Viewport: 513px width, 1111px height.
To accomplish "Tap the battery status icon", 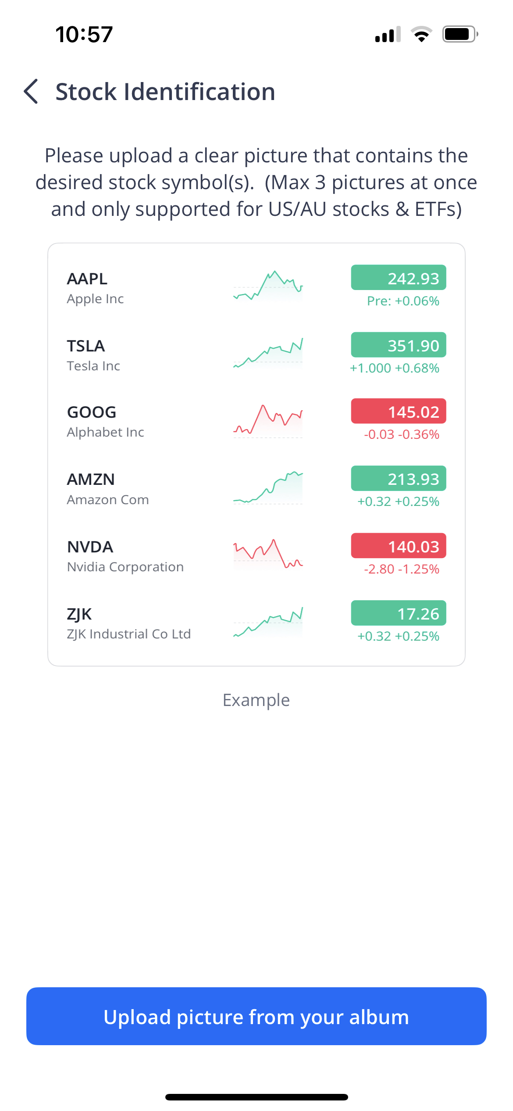I will [x=460, y=34].
